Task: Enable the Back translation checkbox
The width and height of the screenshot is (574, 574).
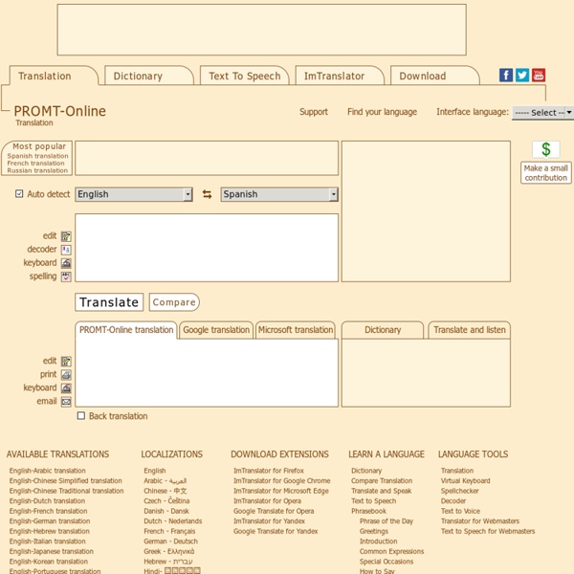Action: [81, 416]
